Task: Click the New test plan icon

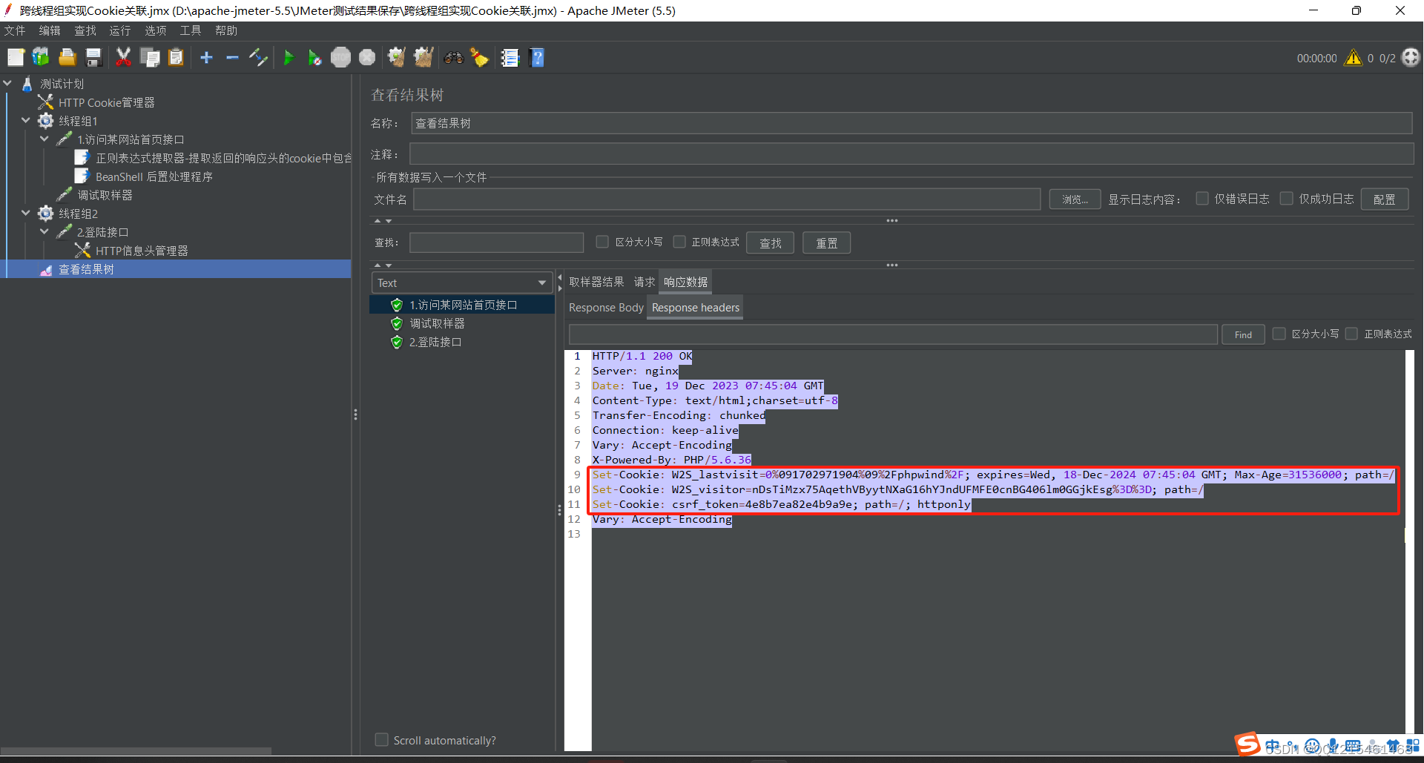Action: coord(16,58)
